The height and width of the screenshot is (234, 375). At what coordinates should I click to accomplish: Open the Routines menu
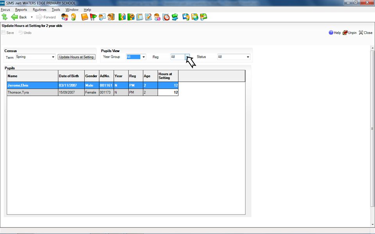tap(39, 9)
